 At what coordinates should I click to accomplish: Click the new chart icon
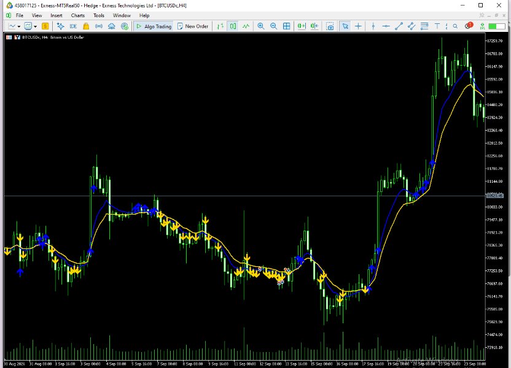pos(12,26)
